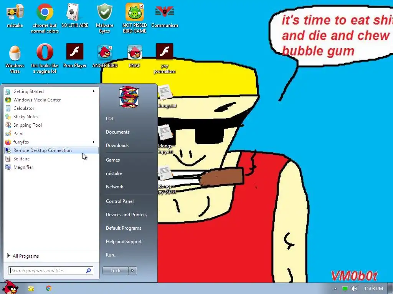Click the Angry Birds Start button
Image resolution: width=393 pixels, height=294 pixels.
pos(10,287)
